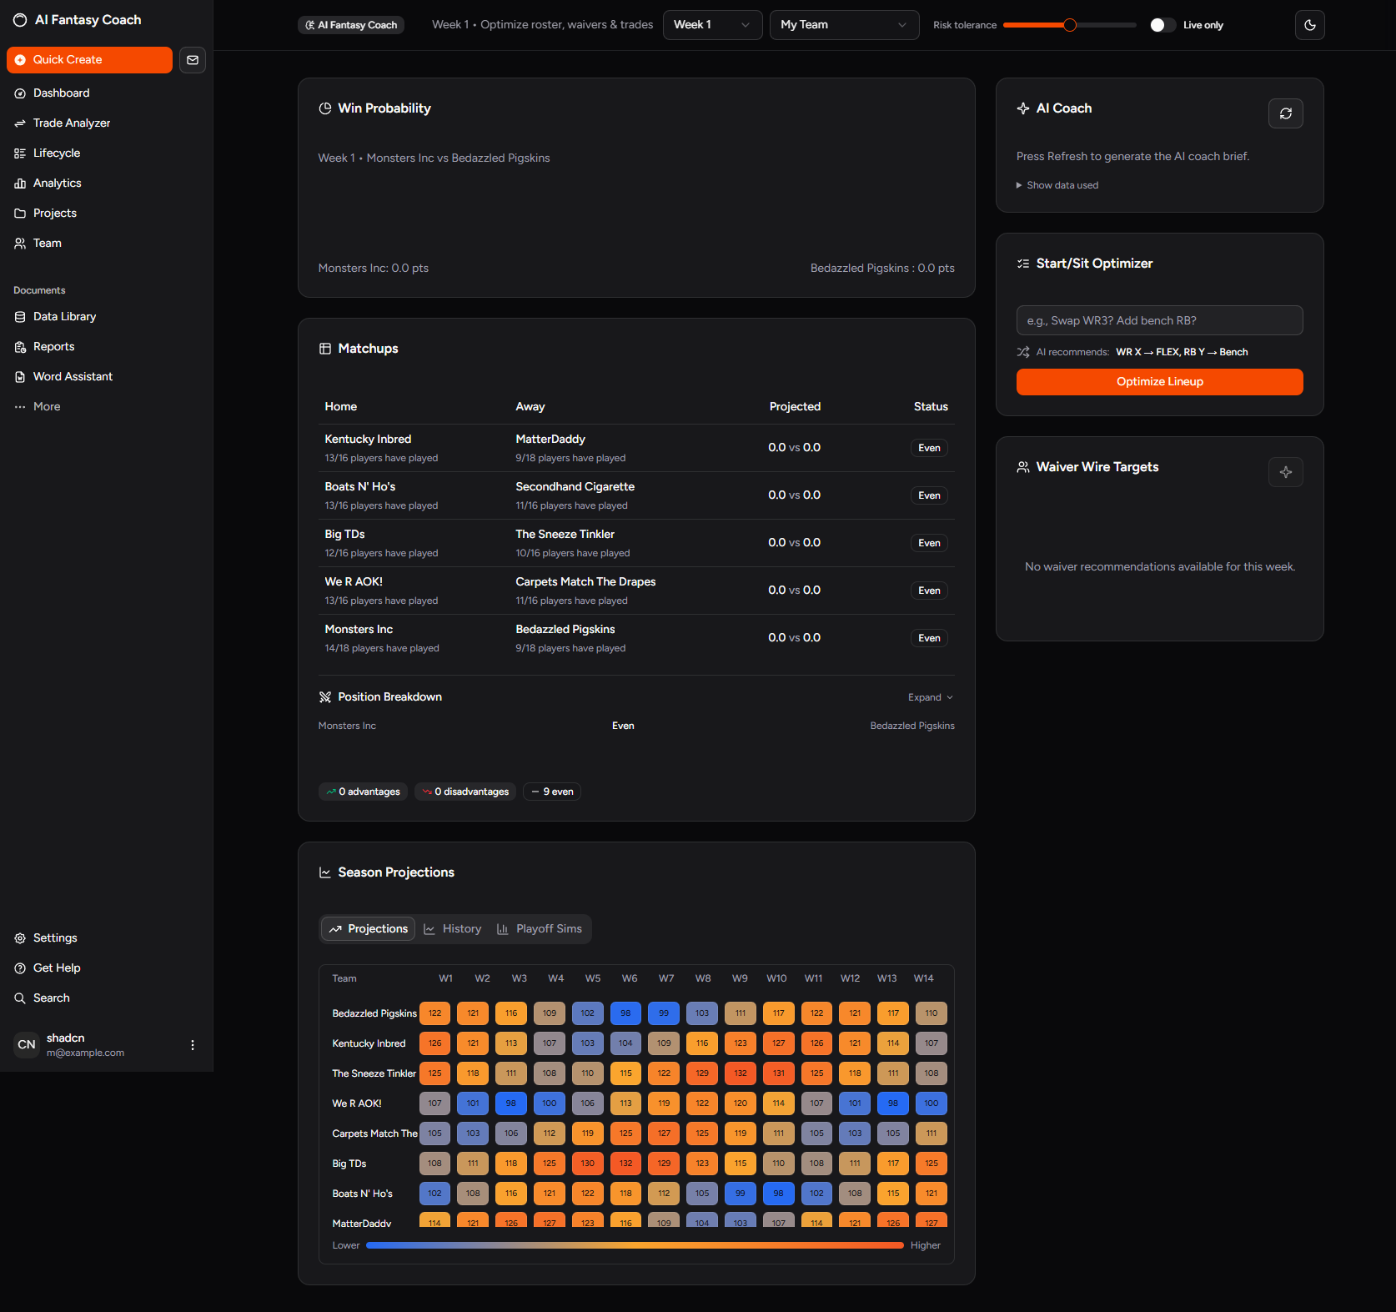Click the Risk tolerance slider handle
Image resolution: width=1396 pixels, height=1312 pixels.
click(1069, 25)
